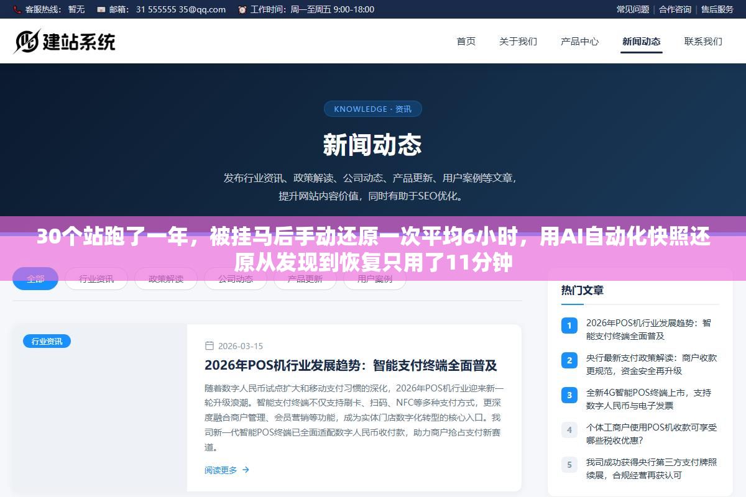Click the calendar icon beside 2026-03-15
Screen dimensions: 746x497
coord(210,346)
